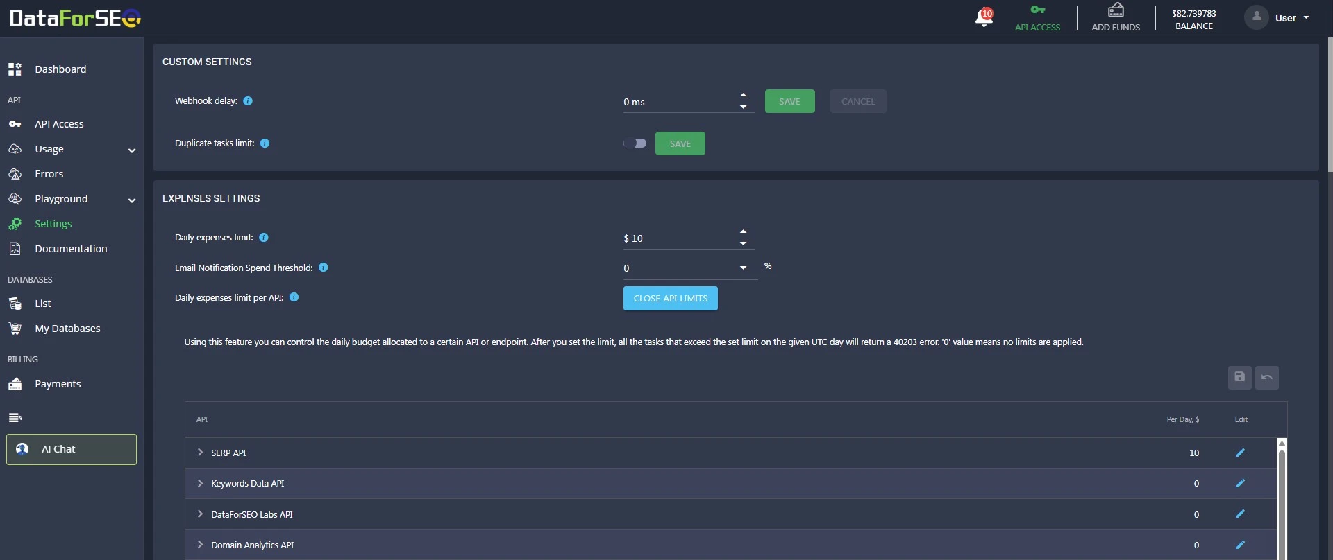Click the collapse sidebar icon below Payments

click(15, 417)
